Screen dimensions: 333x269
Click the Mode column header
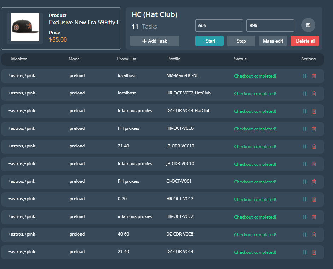click(74, 59)
